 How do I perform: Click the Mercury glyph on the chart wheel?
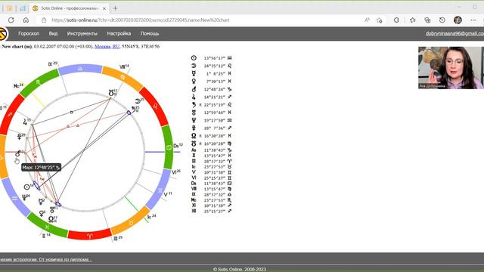[40, 202]
